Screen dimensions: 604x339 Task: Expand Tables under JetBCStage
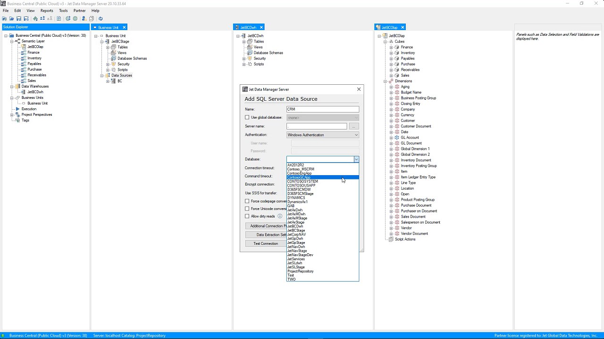tap(108, 47)
